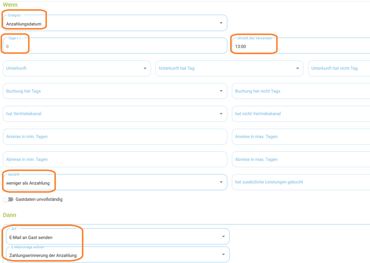Expand the Unterkunft dropdown
The image size is (370, 263).
(77, 68)
